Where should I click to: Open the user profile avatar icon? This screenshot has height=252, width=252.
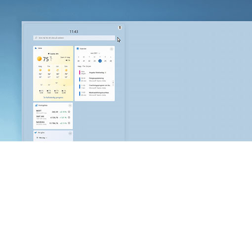click(120, 28)
